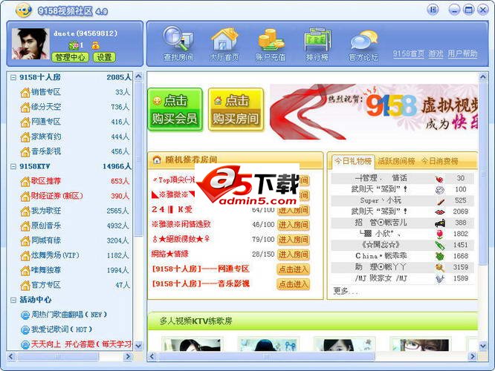Click 点击进入 for 音乐影视 row

click(x=294, y=284)
